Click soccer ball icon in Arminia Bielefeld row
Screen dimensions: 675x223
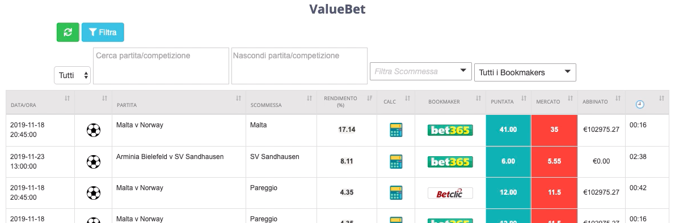[x=94, y=161]
